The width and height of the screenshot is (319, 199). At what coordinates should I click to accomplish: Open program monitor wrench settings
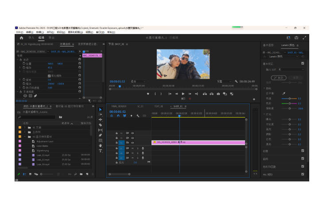click(x=236, y=81)
